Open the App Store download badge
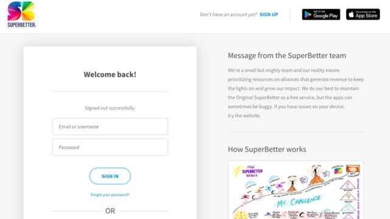Image resolution: width=390 pixels, height=219 pixels. 363,15
